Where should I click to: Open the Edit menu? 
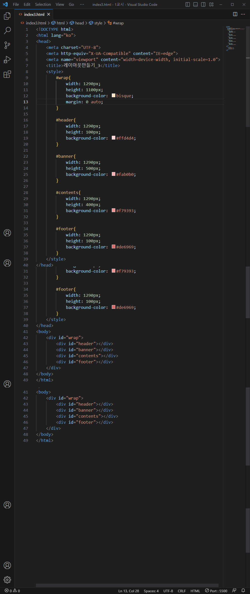pyautogui.click(x=27, y=4)
